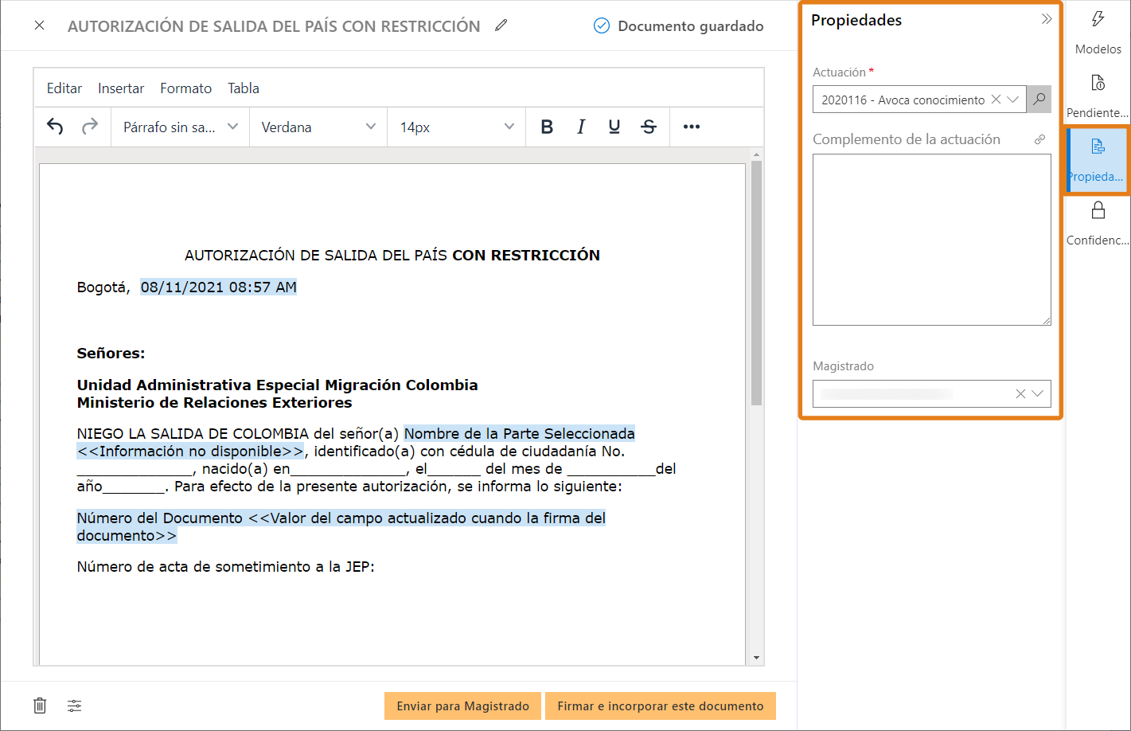
Task: Edit the document title with the pencil icon
Action: (501, 25)
